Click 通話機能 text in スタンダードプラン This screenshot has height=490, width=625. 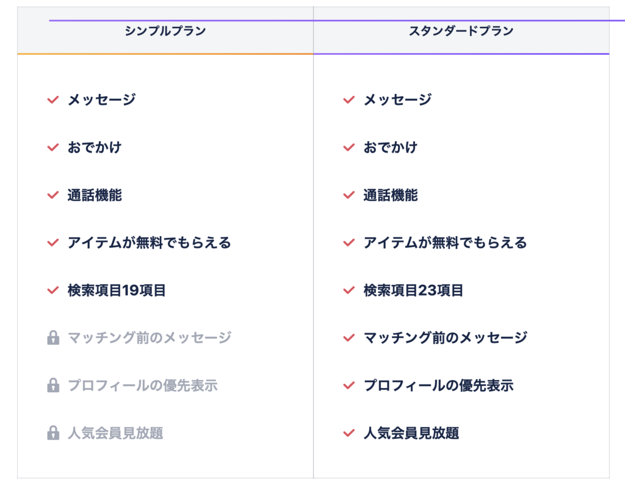point(391,195)
